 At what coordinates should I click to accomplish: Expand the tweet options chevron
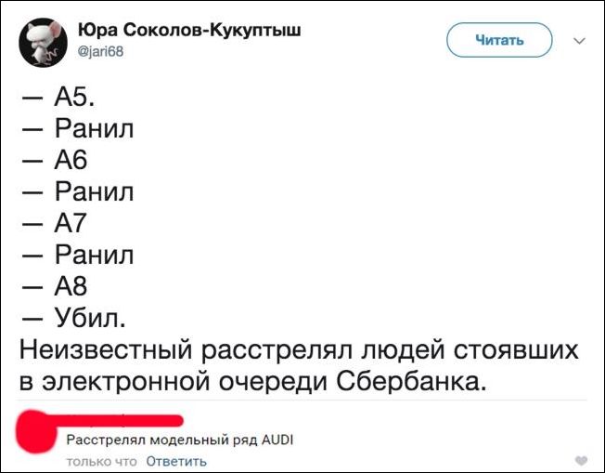pos(580,41)
